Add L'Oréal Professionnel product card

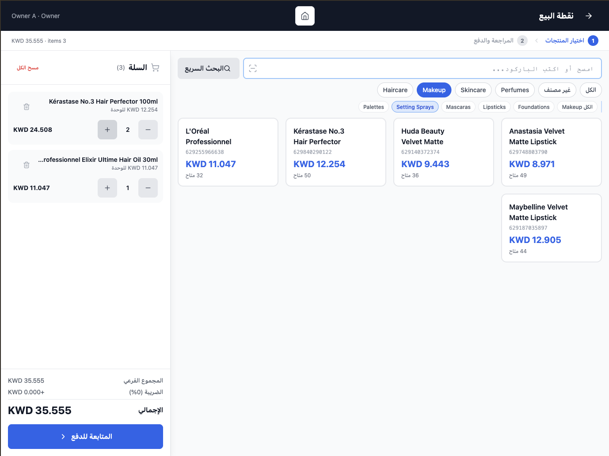[x=228, y=152]
